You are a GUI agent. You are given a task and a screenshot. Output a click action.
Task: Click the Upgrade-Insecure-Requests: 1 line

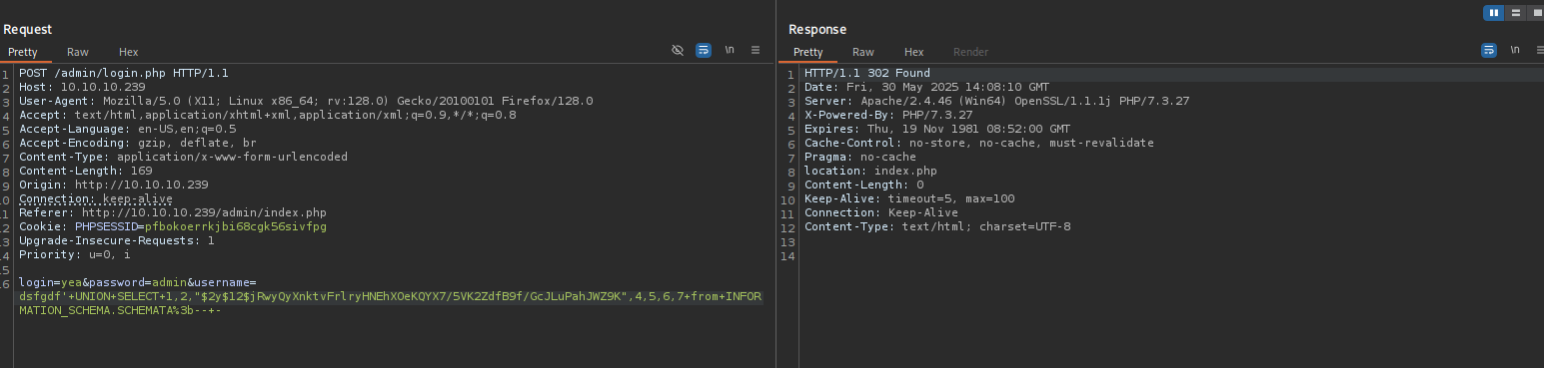[x=117, y=241]
